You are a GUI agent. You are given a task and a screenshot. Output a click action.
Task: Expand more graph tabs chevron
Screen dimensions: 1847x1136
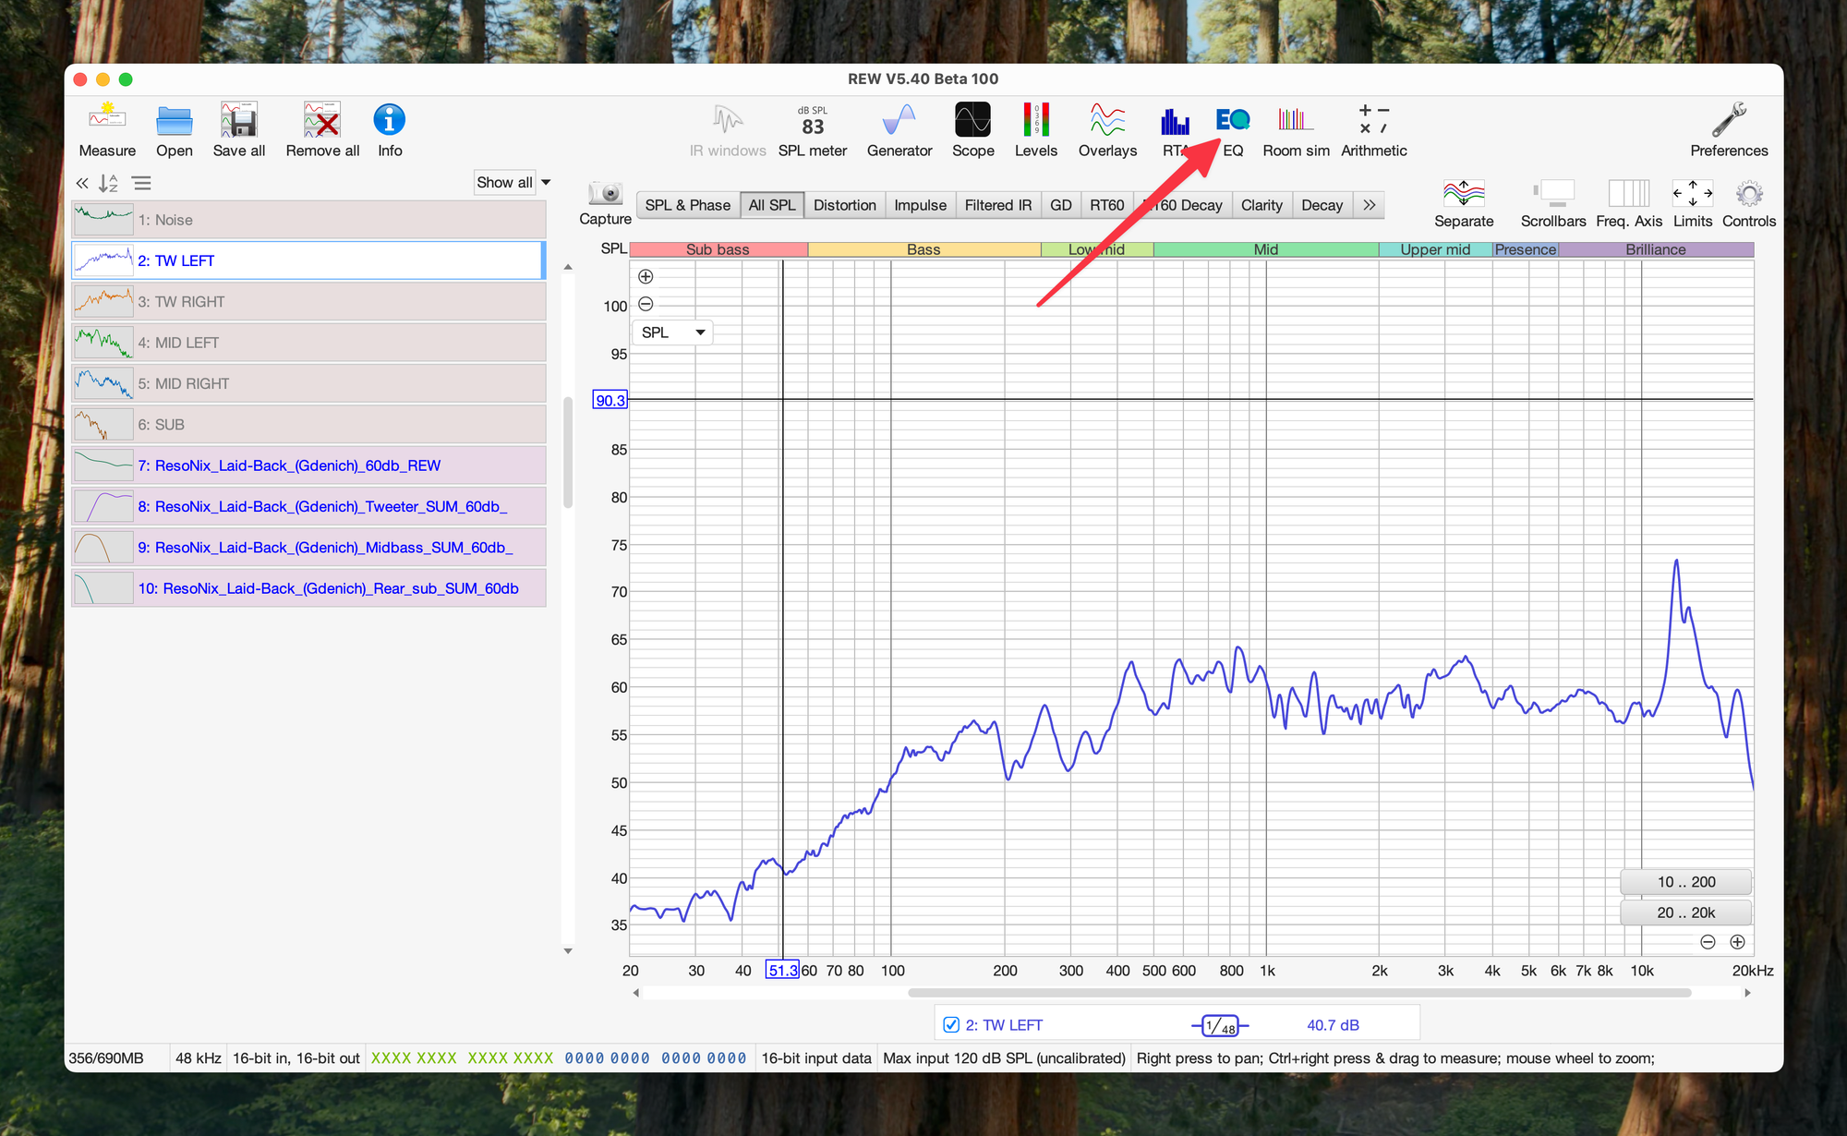point(1369,205)
